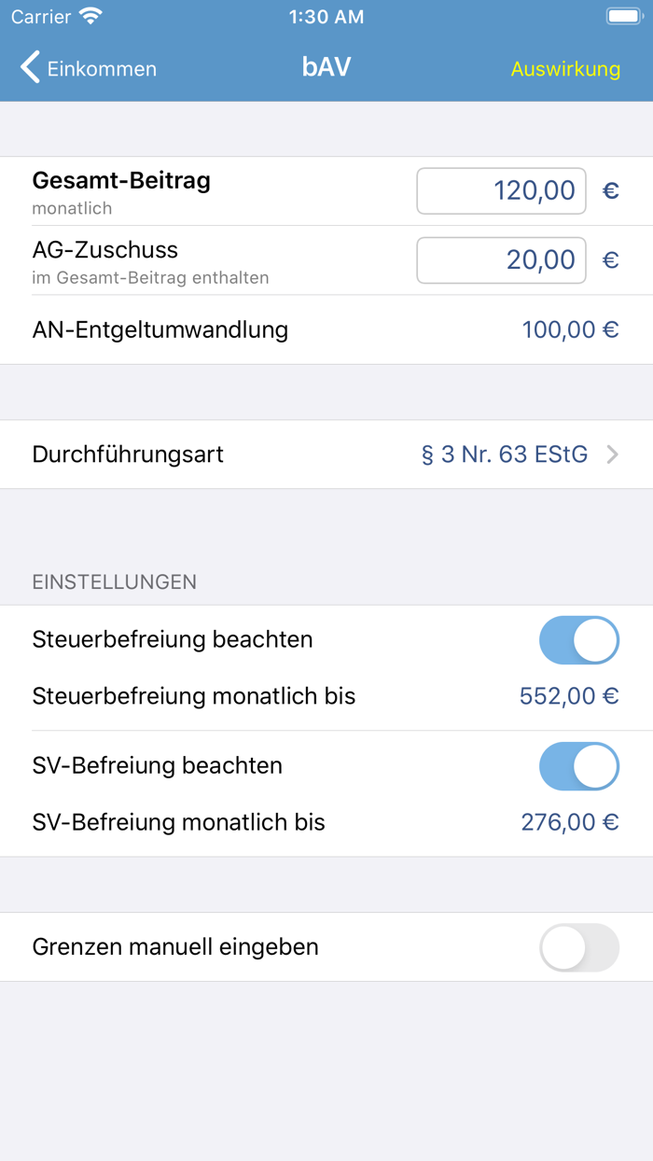
Task: Edit the Gesamt-Beitrag amount field
Action: tap(501, 189)
